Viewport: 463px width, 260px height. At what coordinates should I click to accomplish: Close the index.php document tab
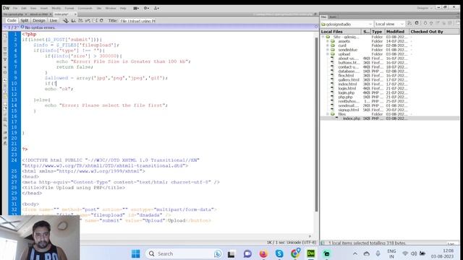click(x=75, y=14)
